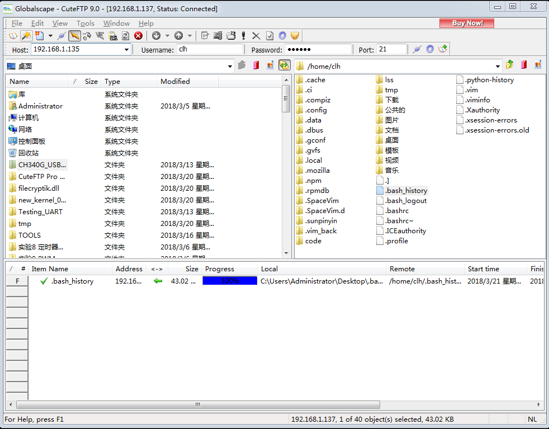Screen dimensions: 549x429
Task: Click the highlighted orange arrow toolbar icon
Action: (x=74, y=36)
